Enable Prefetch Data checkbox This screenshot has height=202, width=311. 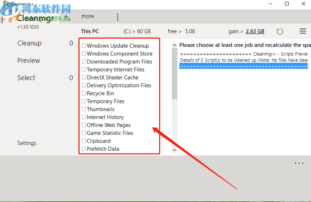click(84, 149)
